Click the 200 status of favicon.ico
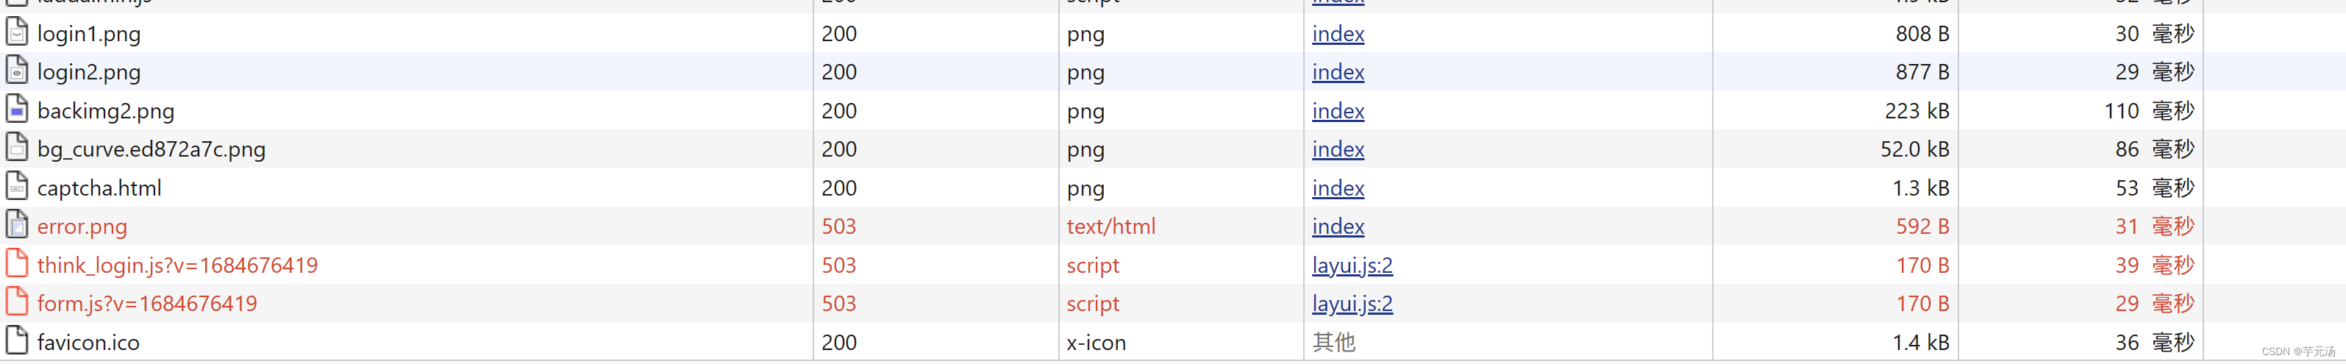This screenshot has width=2346, height=364. 839,342
